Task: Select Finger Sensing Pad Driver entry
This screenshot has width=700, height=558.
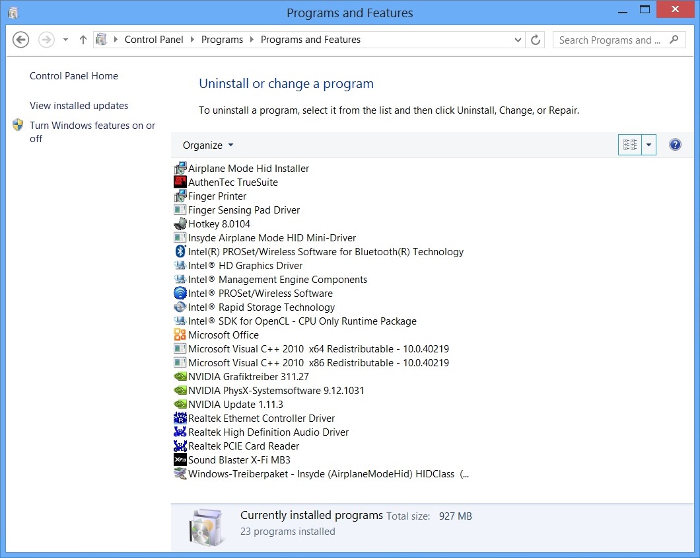Action: (x=244, y=210)
